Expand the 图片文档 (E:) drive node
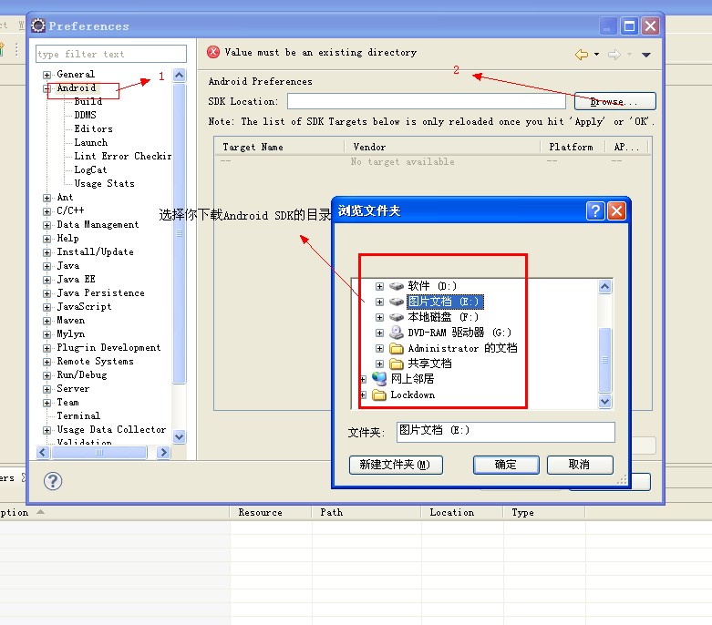The image size is (712, 625). pos(379,302)
